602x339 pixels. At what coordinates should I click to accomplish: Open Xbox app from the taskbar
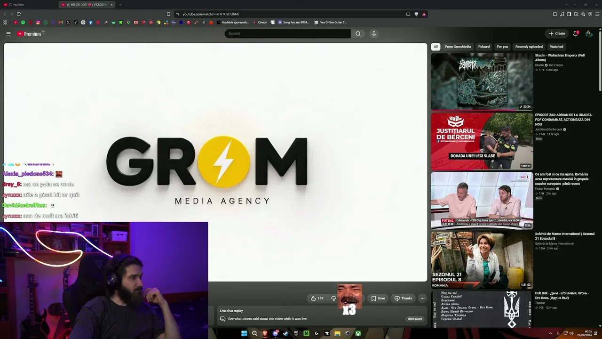pos(358,333)
